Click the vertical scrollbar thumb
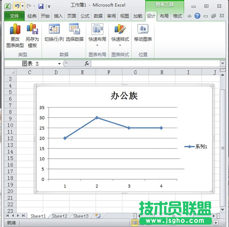Image resolution: width=229 pixels, height=227 pixels. point(223,148)
